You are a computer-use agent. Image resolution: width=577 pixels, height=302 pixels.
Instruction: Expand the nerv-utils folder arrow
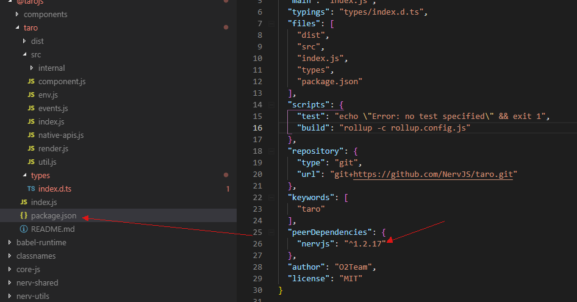click(10, 296)
